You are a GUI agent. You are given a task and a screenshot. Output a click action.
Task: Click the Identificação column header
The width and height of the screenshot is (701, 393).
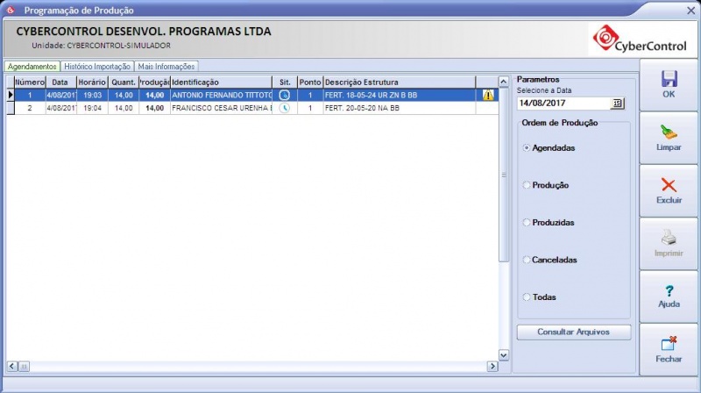[221, 82]
